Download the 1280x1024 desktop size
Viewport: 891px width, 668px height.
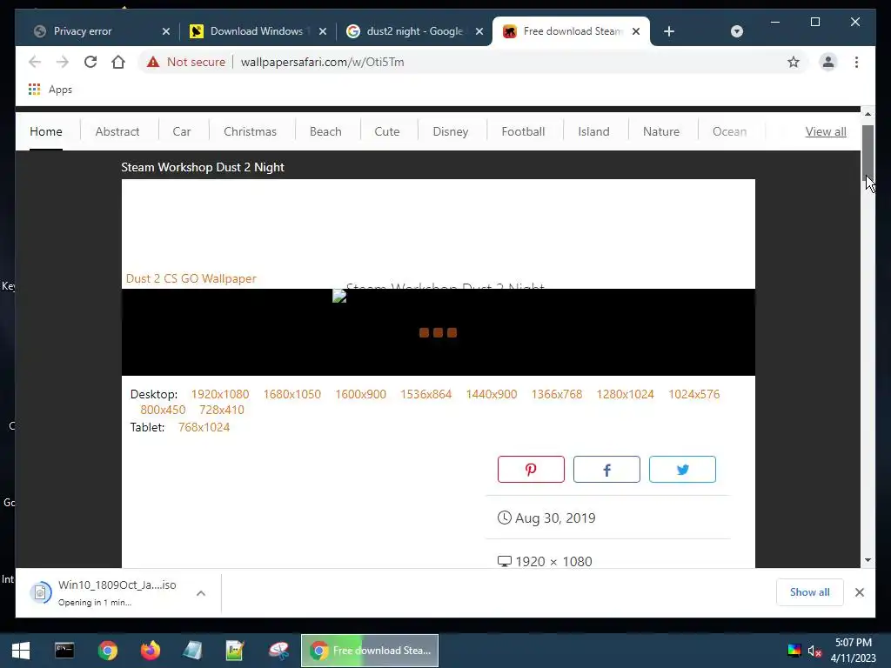coord(625,394)
